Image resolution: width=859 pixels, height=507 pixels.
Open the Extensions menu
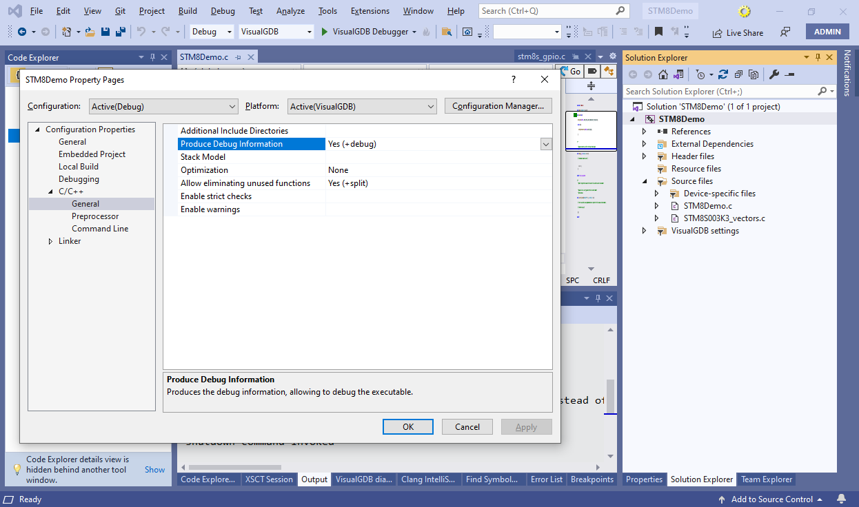370,11
